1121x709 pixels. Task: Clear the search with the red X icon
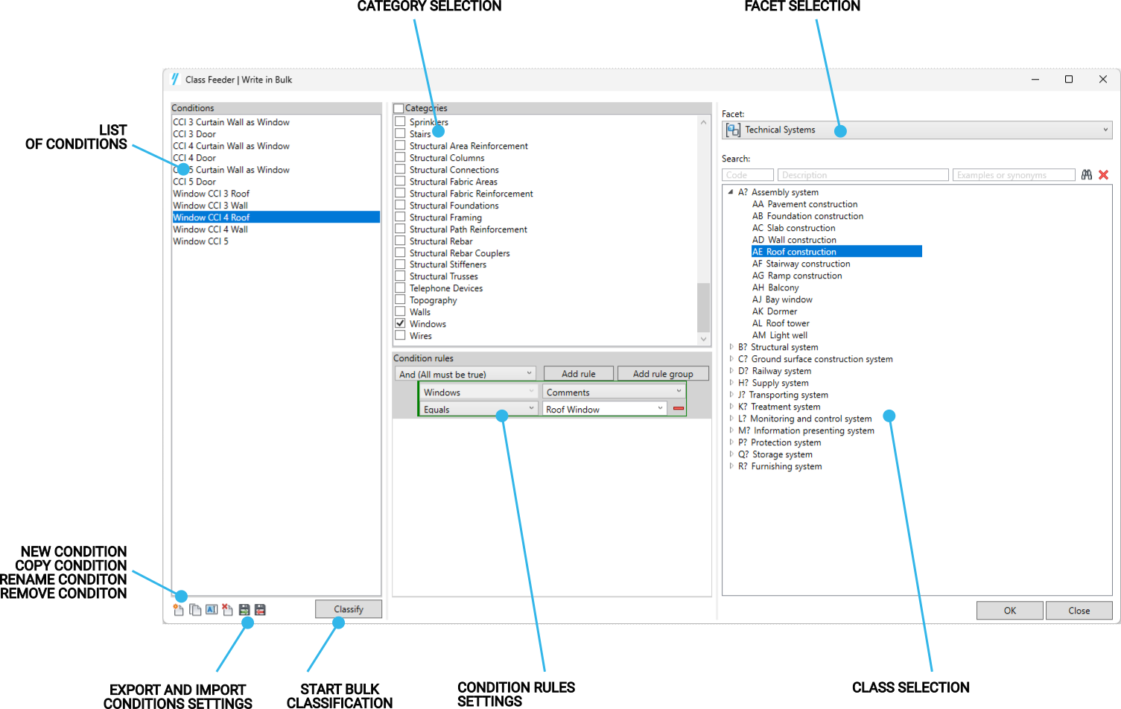tap(1104, 175)
